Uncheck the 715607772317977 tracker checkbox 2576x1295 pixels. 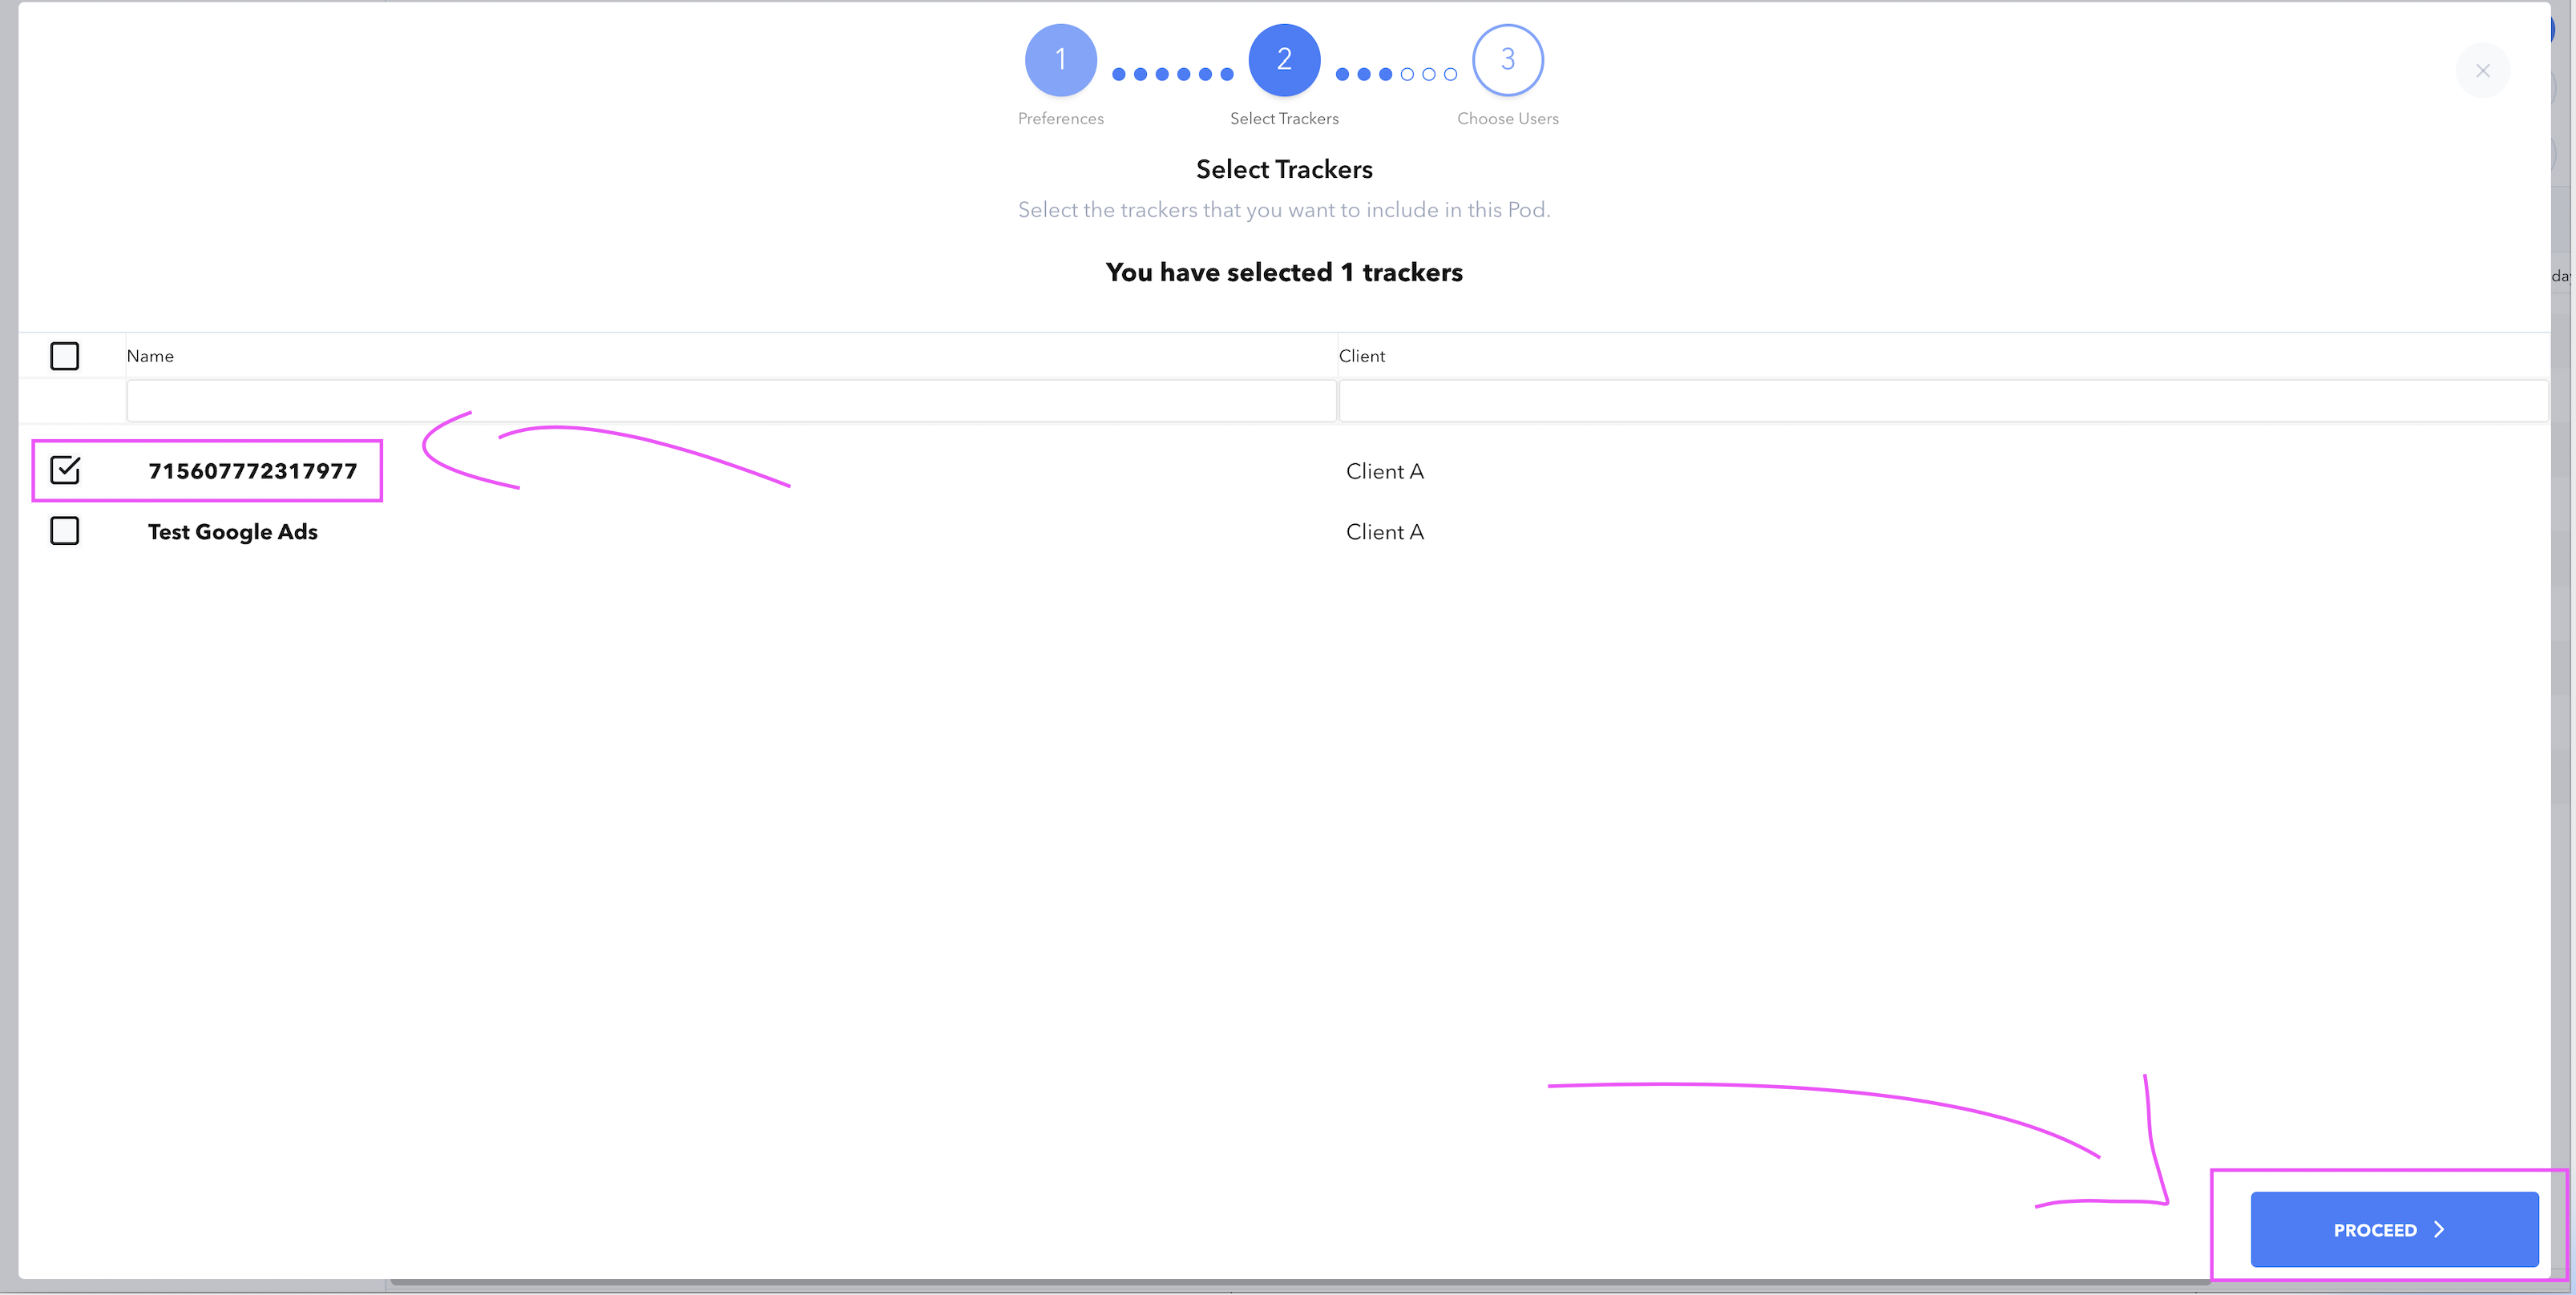click(x=65, y=470)
